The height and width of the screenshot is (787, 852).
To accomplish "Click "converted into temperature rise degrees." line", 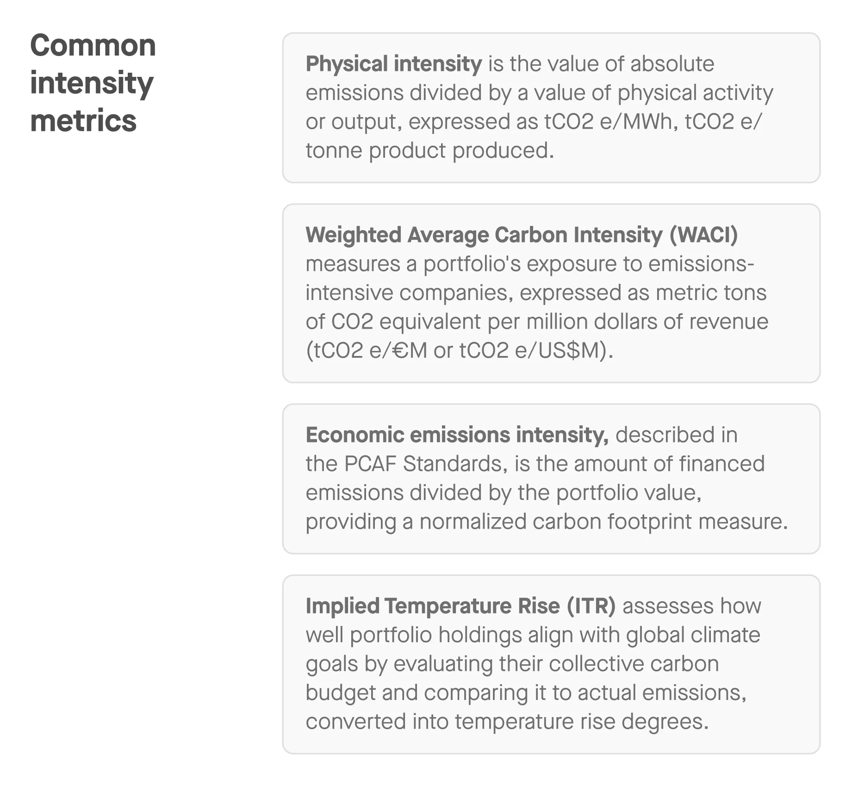I will point(507,721).
